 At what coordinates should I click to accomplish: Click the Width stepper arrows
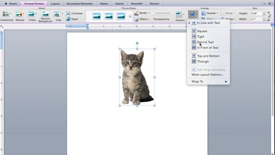[x=264, y=19]
